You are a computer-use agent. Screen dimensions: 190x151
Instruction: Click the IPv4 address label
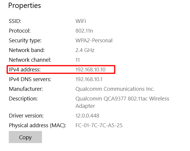coord(25,69)
